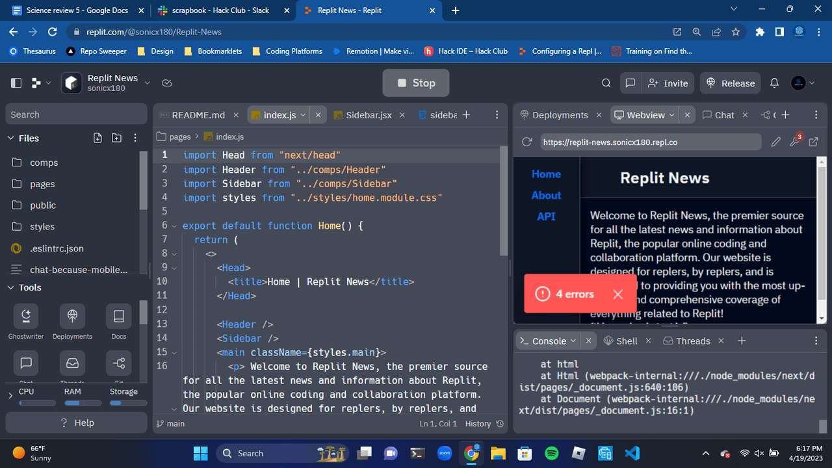Image resolution: width=832 pixels, height=468 pixels.
Task: Refresh the webview page
Action: [527, 142]
